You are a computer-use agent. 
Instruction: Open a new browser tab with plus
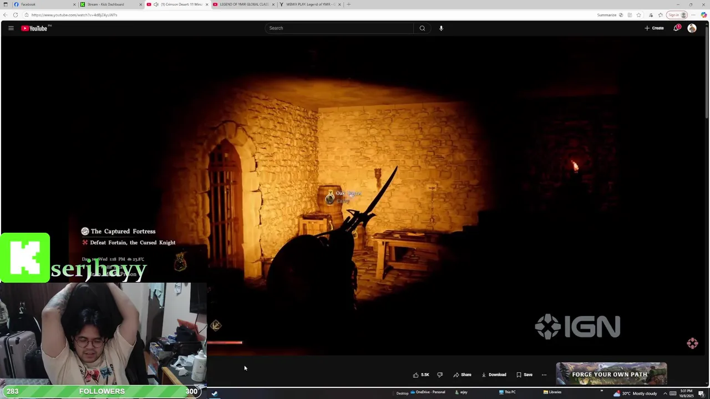(348, 4)
